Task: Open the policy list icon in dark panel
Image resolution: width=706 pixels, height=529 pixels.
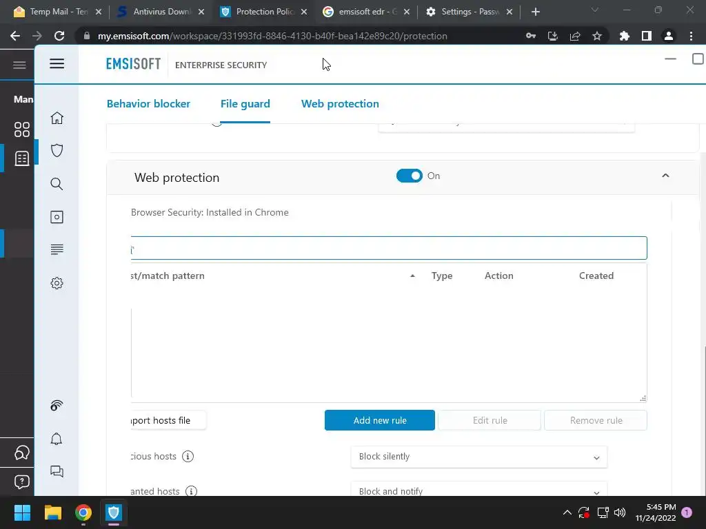Action: (x=21, y=158)
